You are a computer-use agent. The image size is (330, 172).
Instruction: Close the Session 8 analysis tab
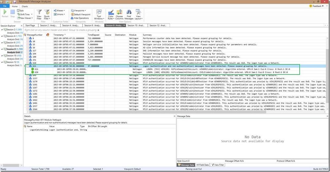pyautogui.click(x=124, y=25)
